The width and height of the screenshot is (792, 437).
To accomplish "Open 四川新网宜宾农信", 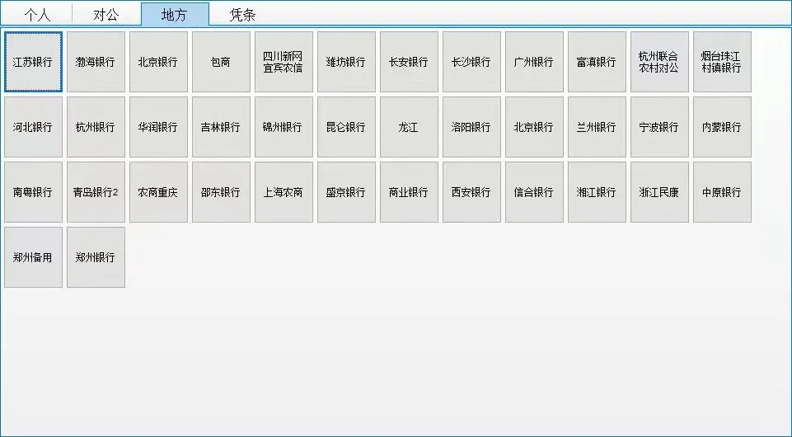I will (x=284, y=62).
